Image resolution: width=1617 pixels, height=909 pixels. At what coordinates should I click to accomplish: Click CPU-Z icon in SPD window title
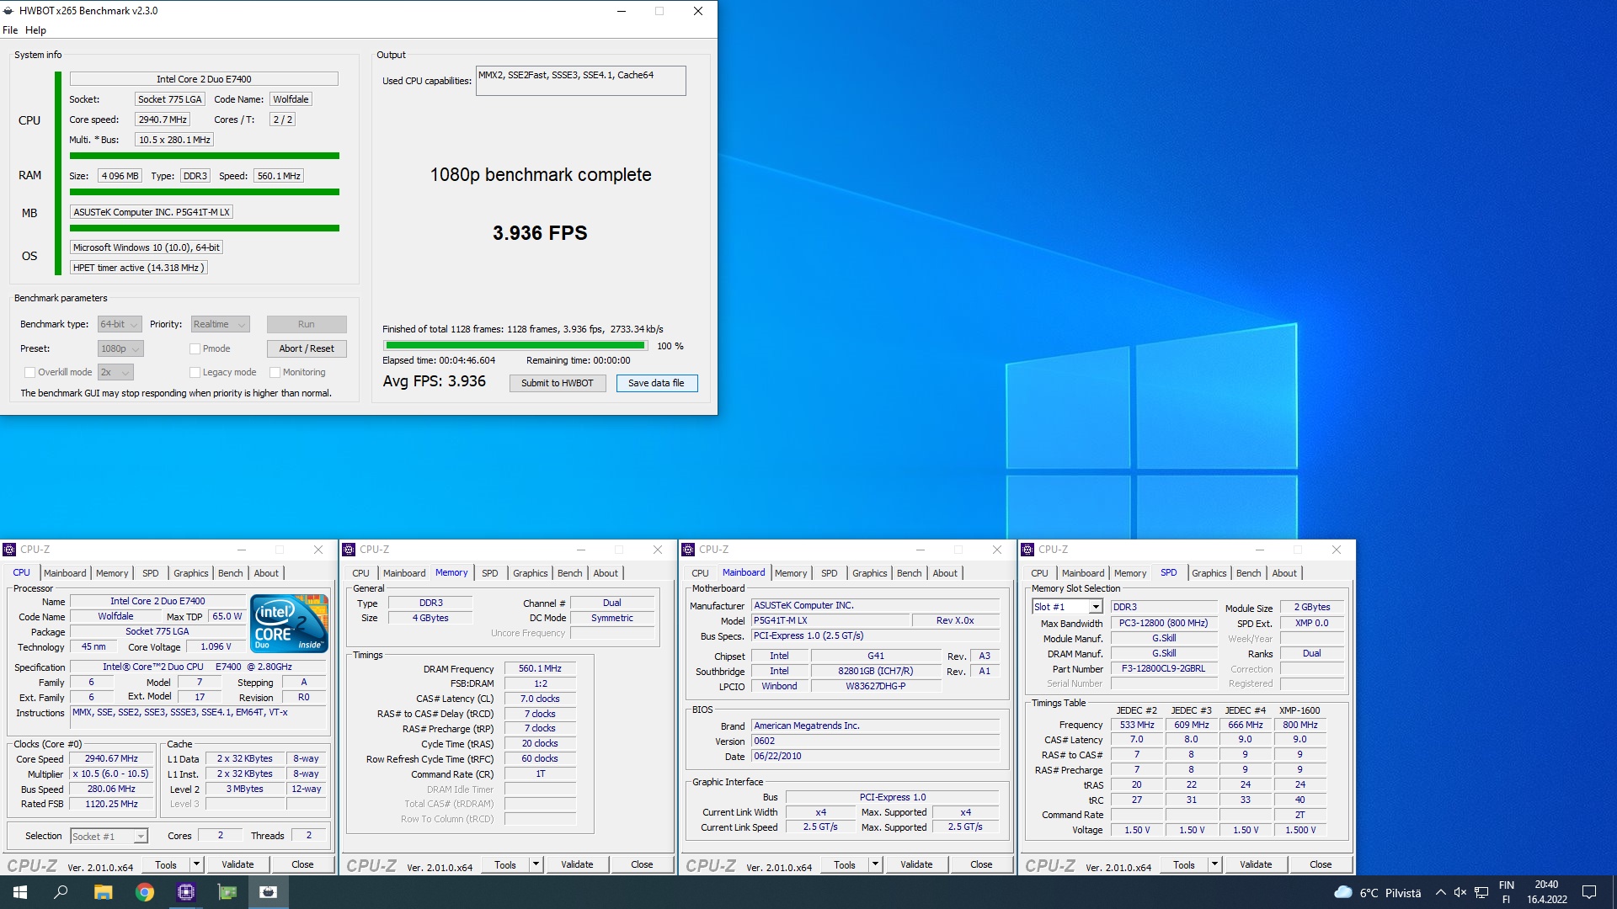[1028, 550]
